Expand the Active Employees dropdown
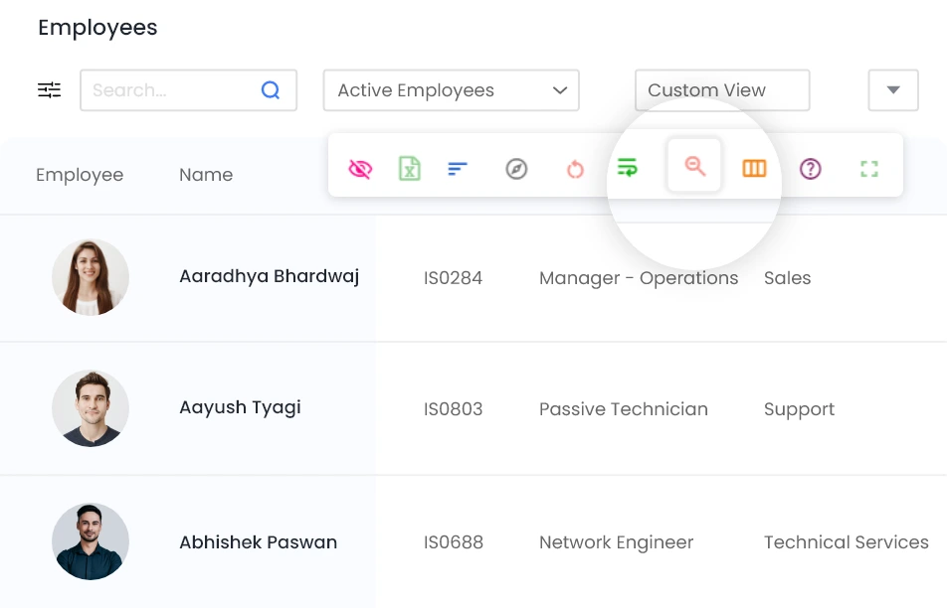Image resolution: width=947 pixels, height=608 pixels. tap(451, 90)
